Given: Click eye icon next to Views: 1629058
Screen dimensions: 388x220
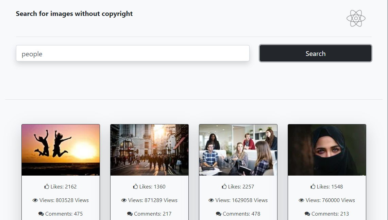Looking at the screenshot, I should tap(211, 200).
